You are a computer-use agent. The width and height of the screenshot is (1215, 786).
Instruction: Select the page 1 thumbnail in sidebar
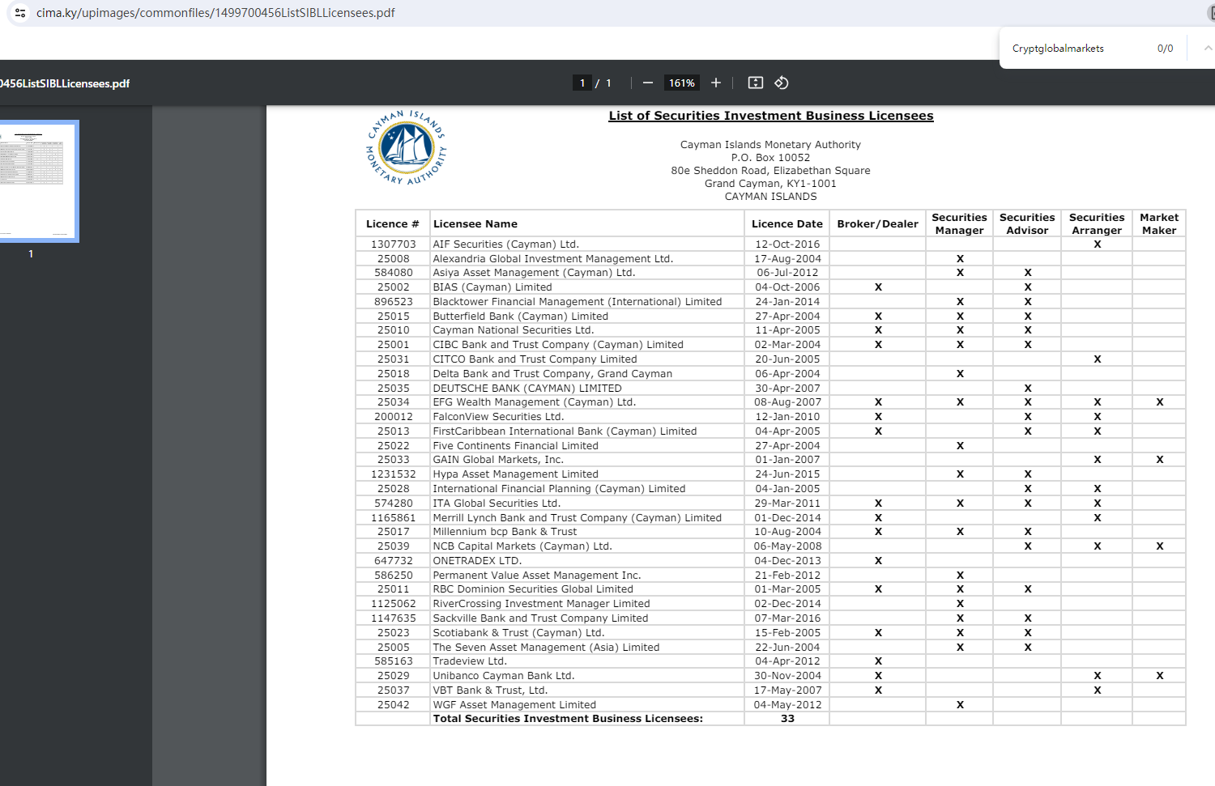click(38, 181)
